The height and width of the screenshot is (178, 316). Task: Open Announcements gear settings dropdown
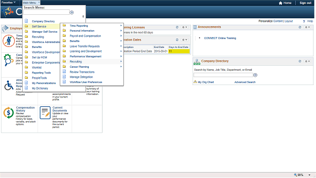point(307,27)
